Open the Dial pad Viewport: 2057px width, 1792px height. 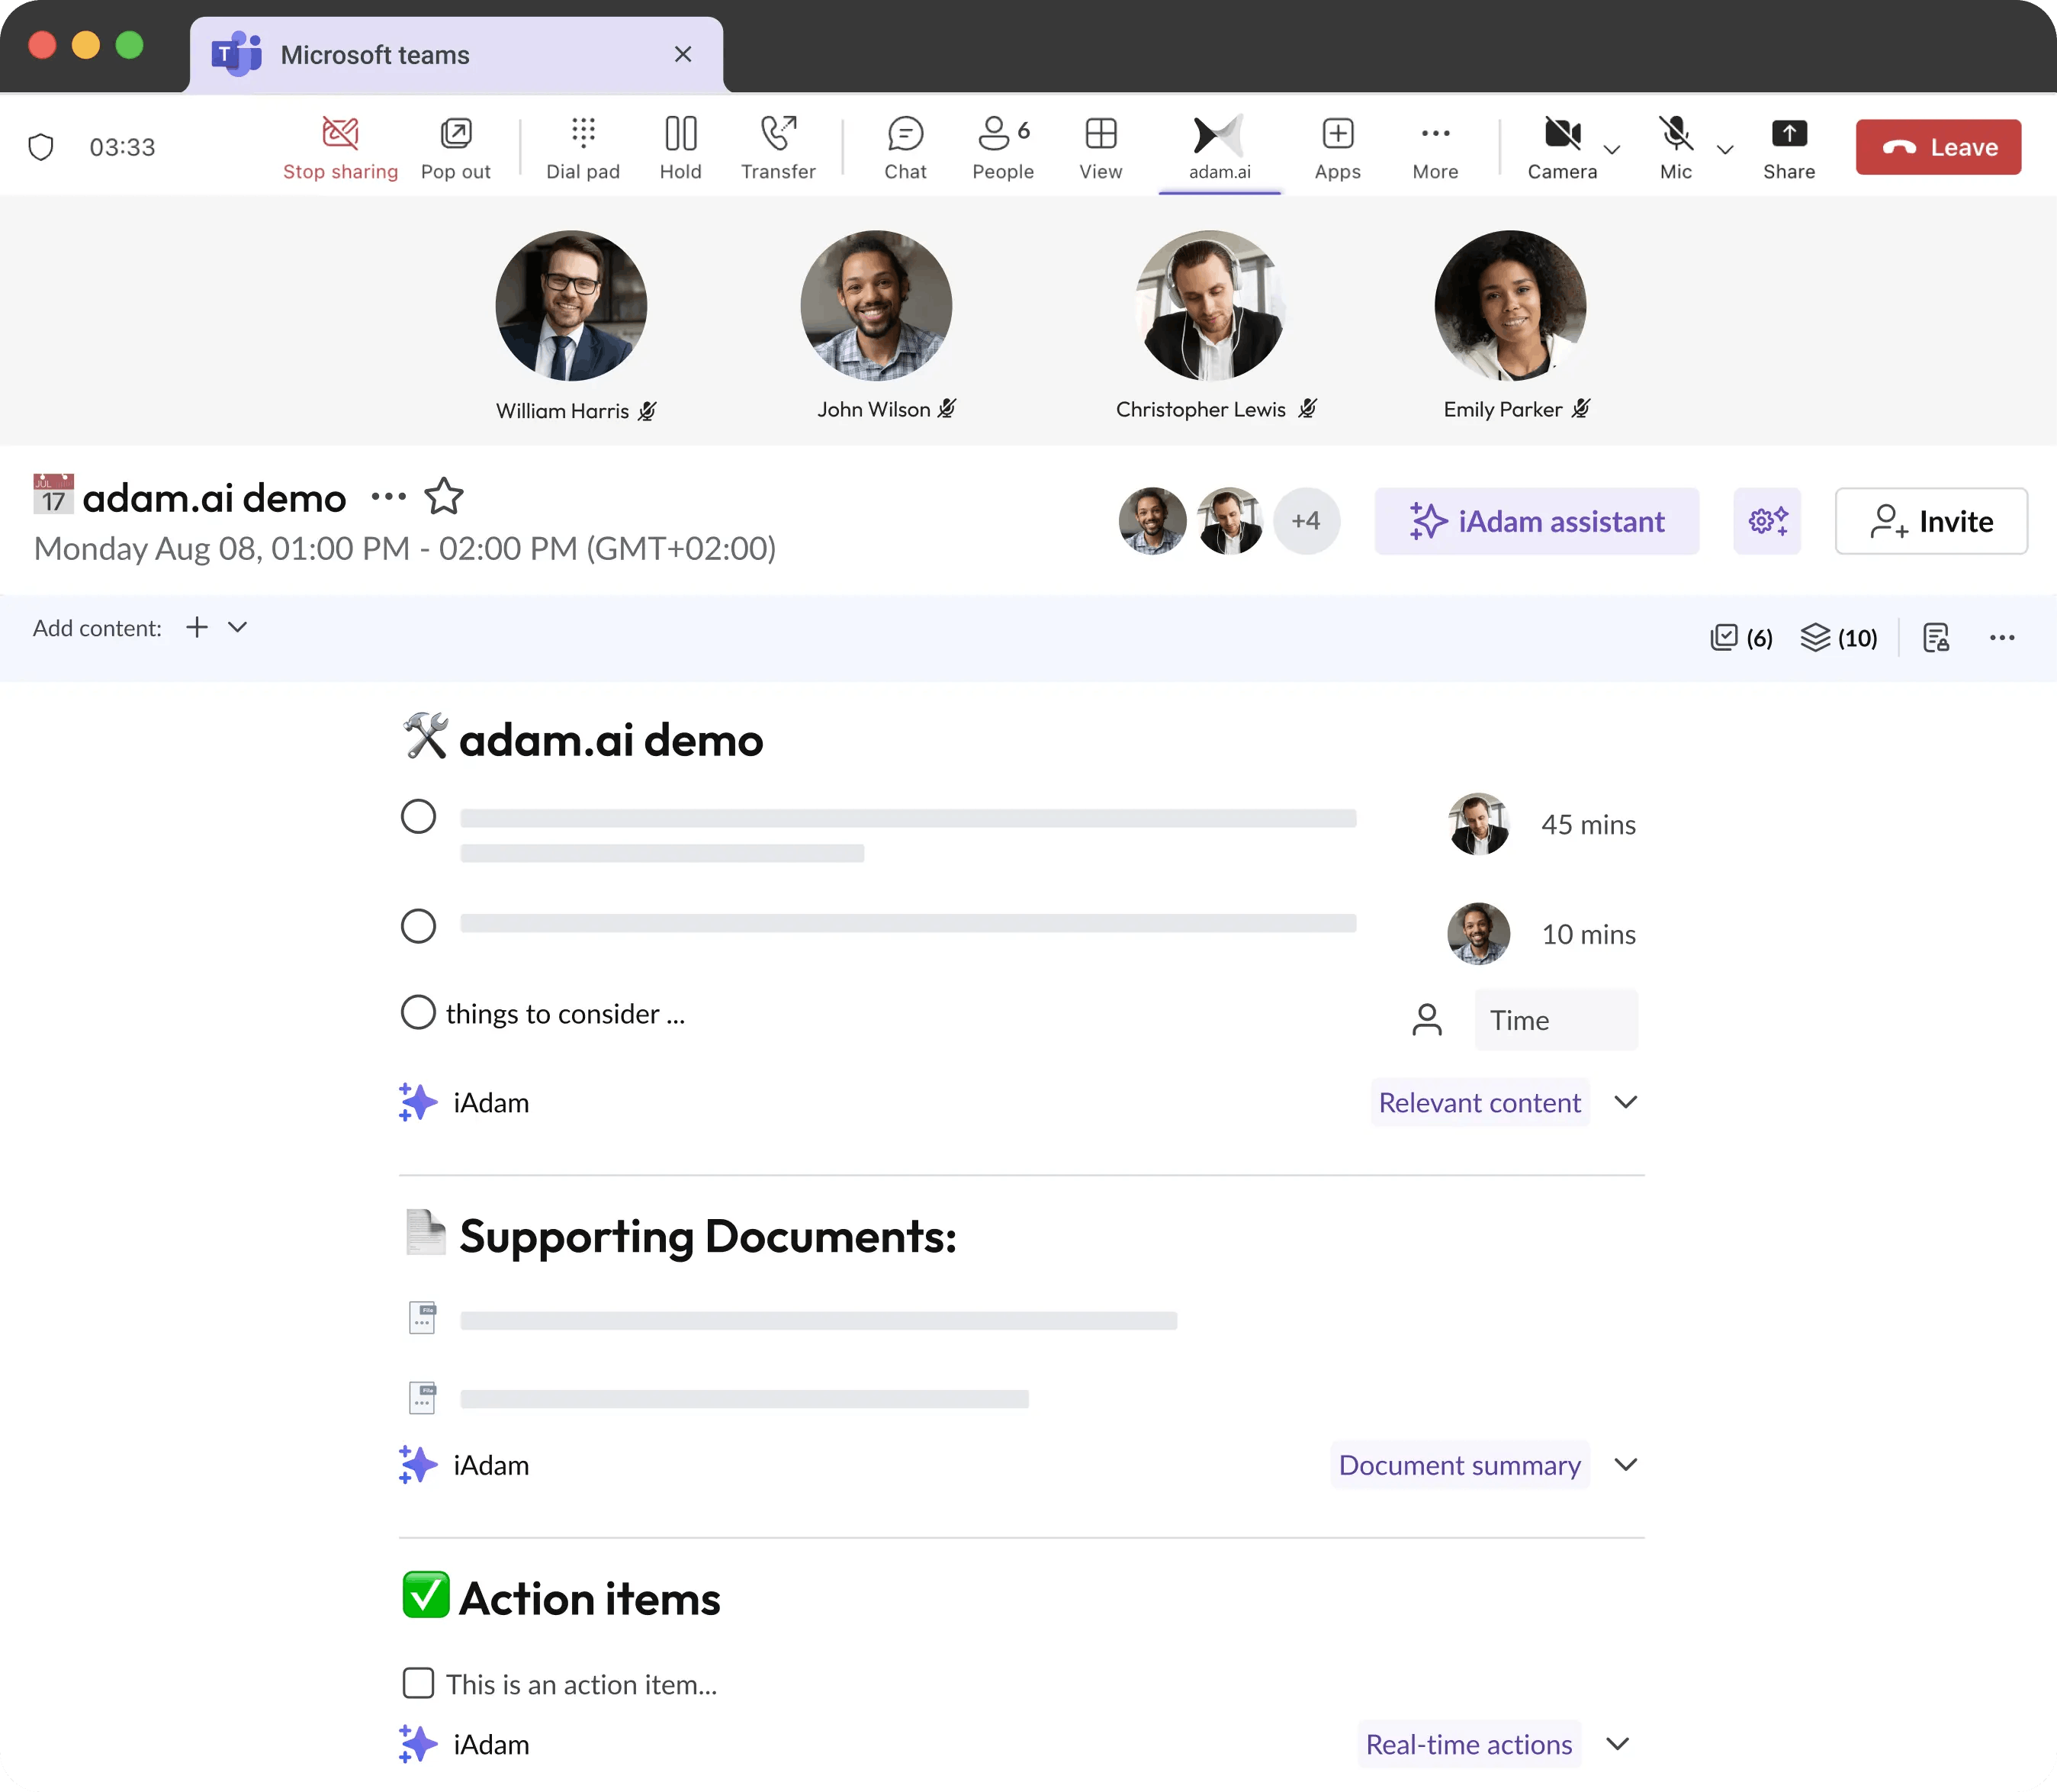pos(583,147)
